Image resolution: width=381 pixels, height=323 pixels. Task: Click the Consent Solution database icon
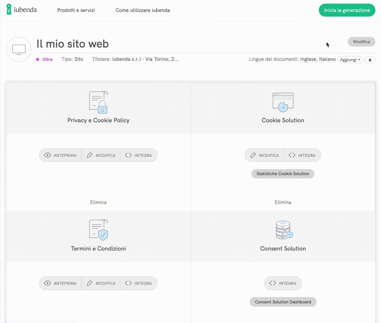(x=283, y=230)
